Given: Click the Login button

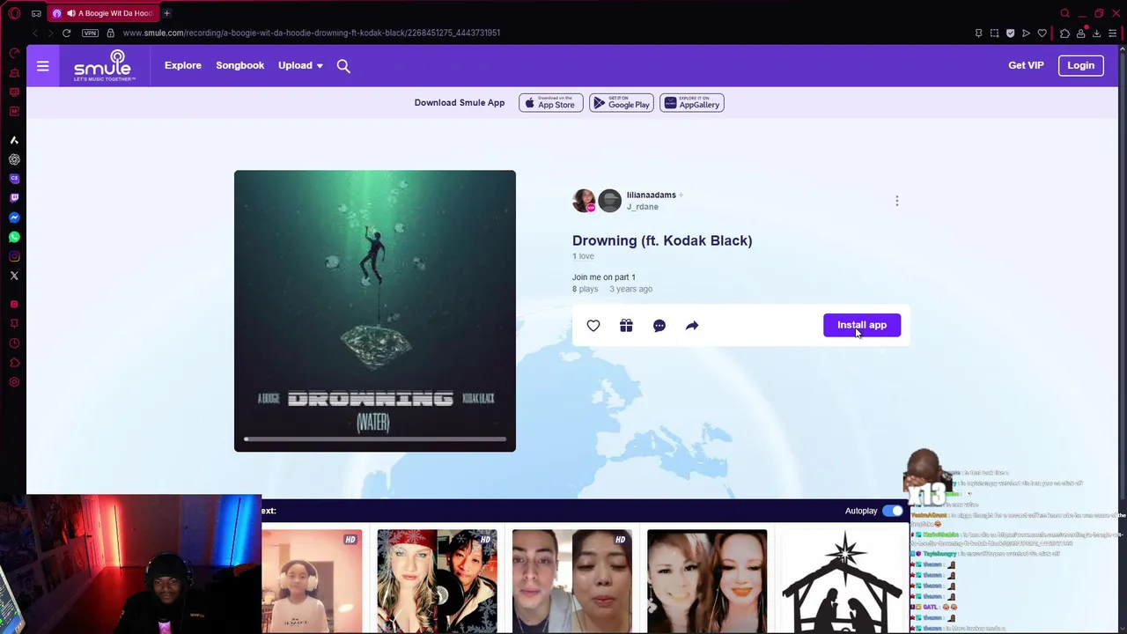Looking at the screenshot, I should (1080, 65).
